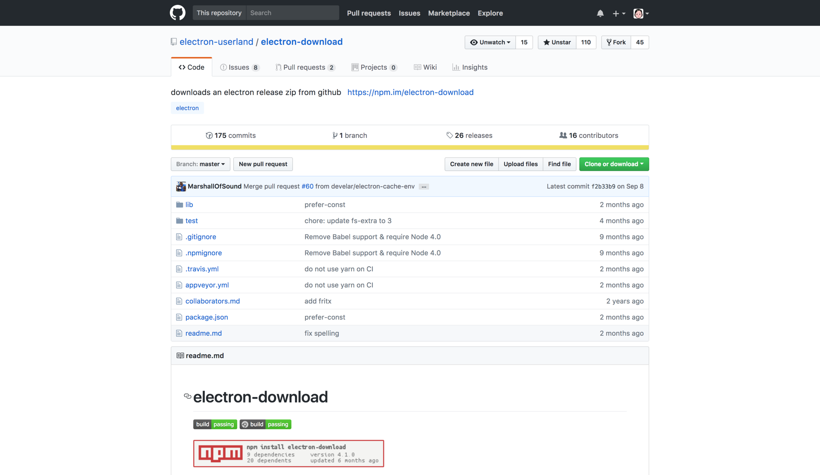Screen dimensions: 820x475
Task: Open the Branch: master selector
Action: (x=200, y=164)
